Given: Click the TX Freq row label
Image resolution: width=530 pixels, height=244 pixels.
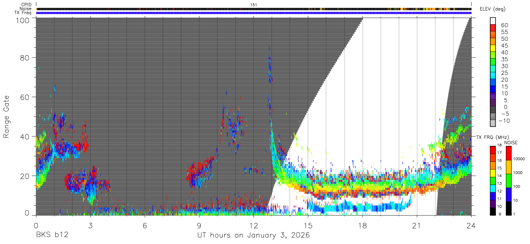Looking at the screenshot, I should (23, 13).
